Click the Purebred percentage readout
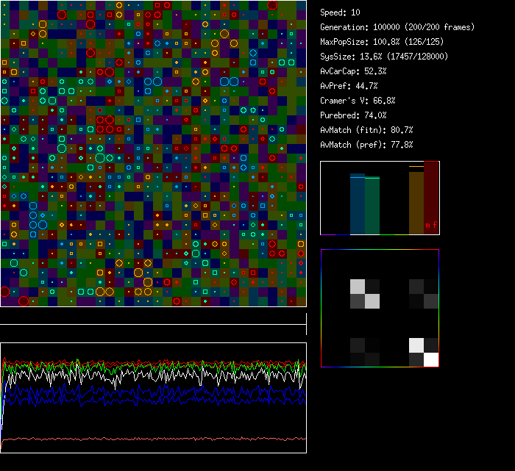 (353, 115)
